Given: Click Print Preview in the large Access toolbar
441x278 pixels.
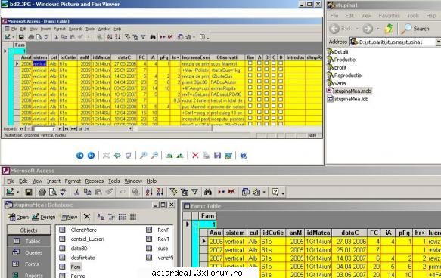Looking at the screenshot, I should tap(53, 192).
